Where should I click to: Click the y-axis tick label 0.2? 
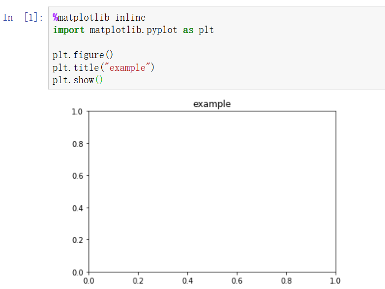click(x=78, y=240)
